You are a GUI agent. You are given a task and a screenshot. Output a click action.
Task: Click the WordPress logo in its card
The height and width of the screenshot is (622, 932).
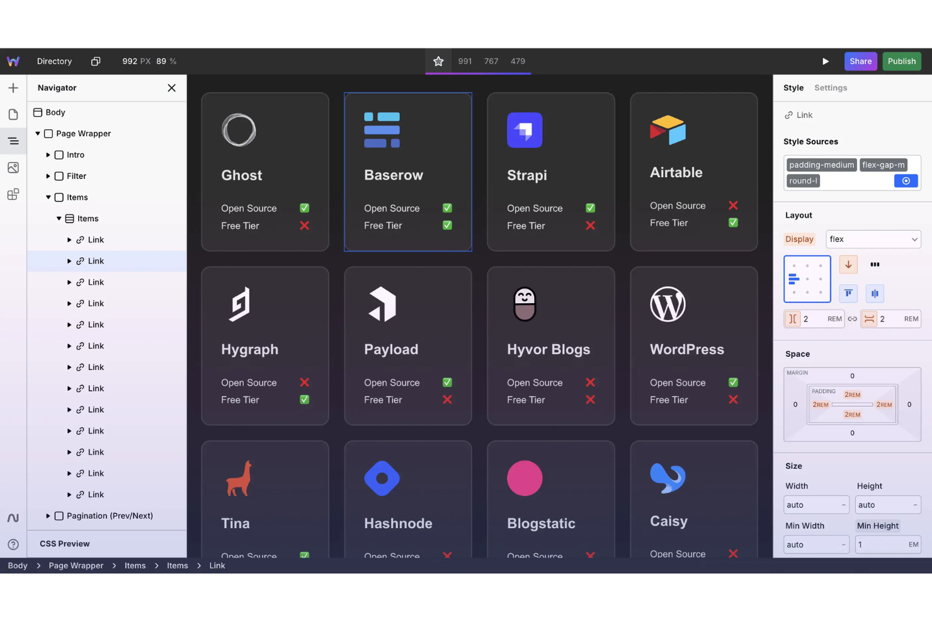click(x=668, y=304)
